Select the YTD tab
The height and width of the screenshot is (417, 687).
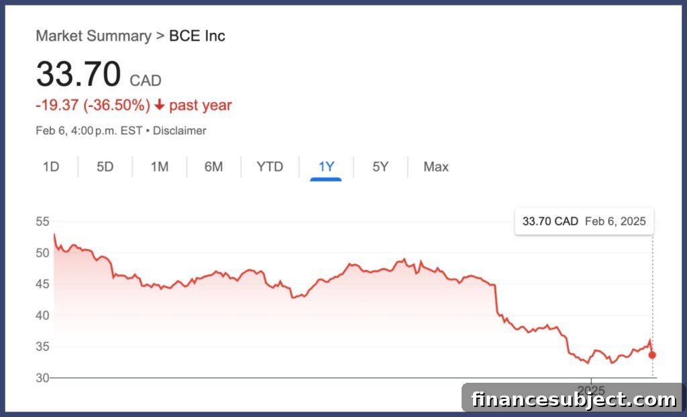[x=270, y=167]
